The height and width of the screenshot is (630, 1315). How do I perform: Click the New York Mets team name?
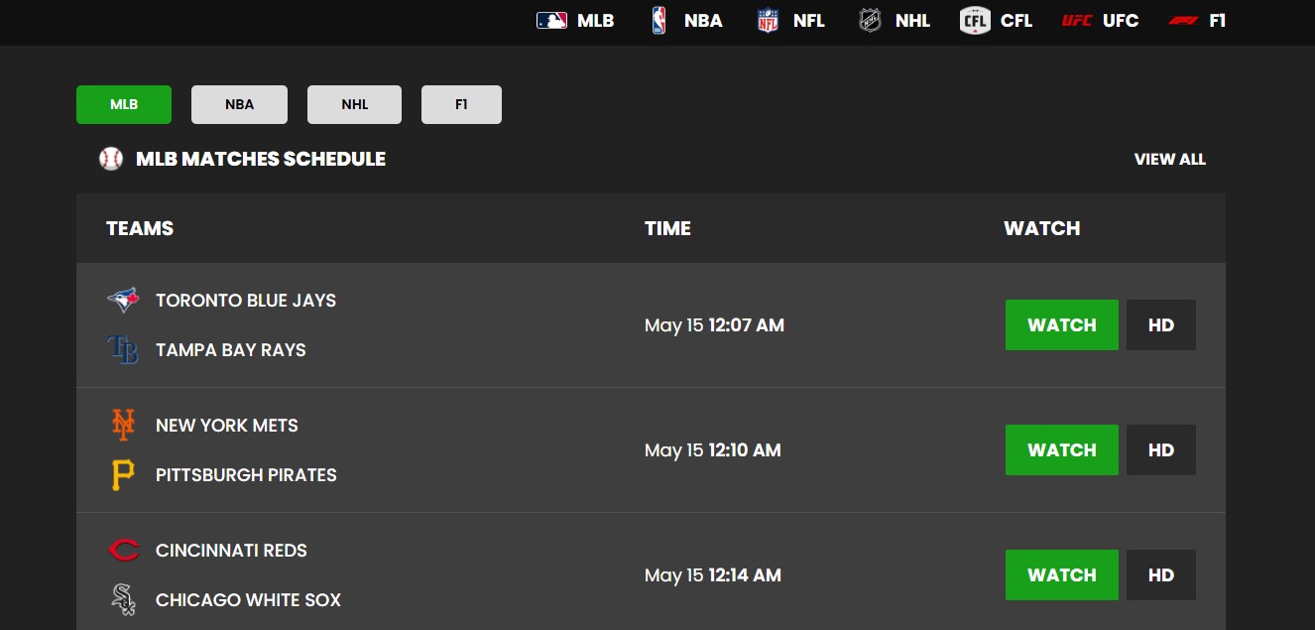tap(227, 426)
